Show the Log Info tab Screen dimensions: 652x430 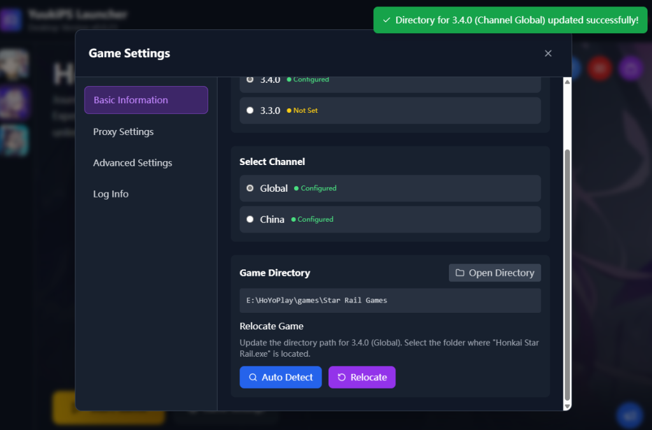pos(111,194)
